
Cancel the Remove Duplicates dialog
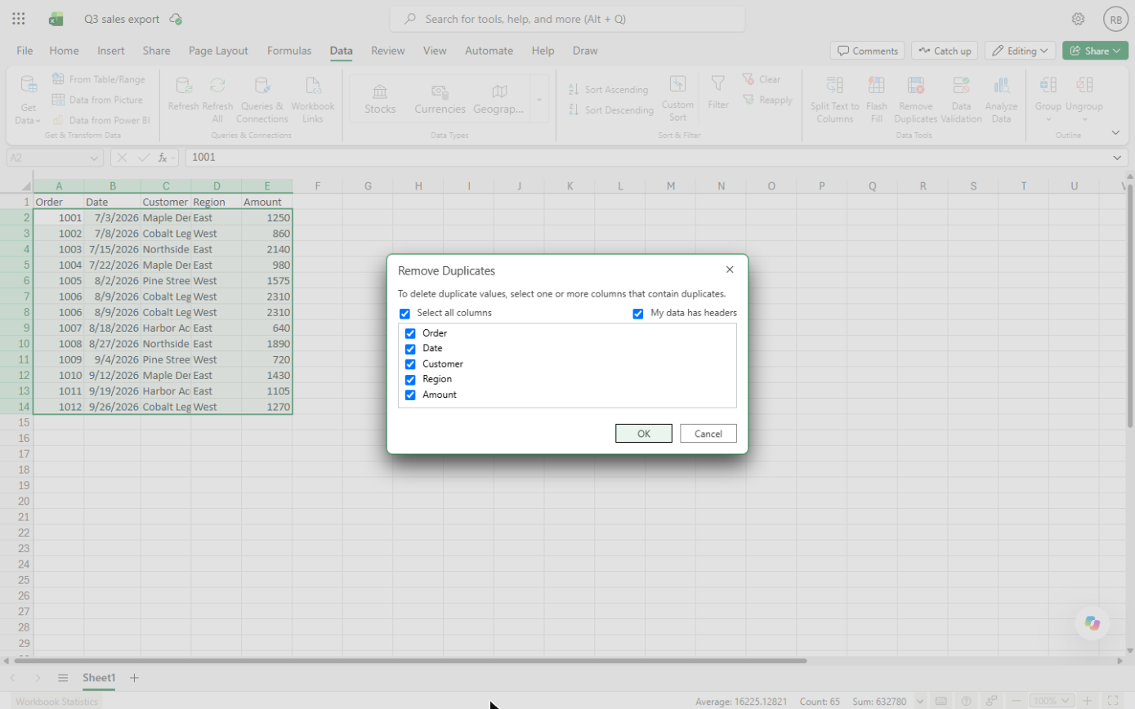pos(708,434)
